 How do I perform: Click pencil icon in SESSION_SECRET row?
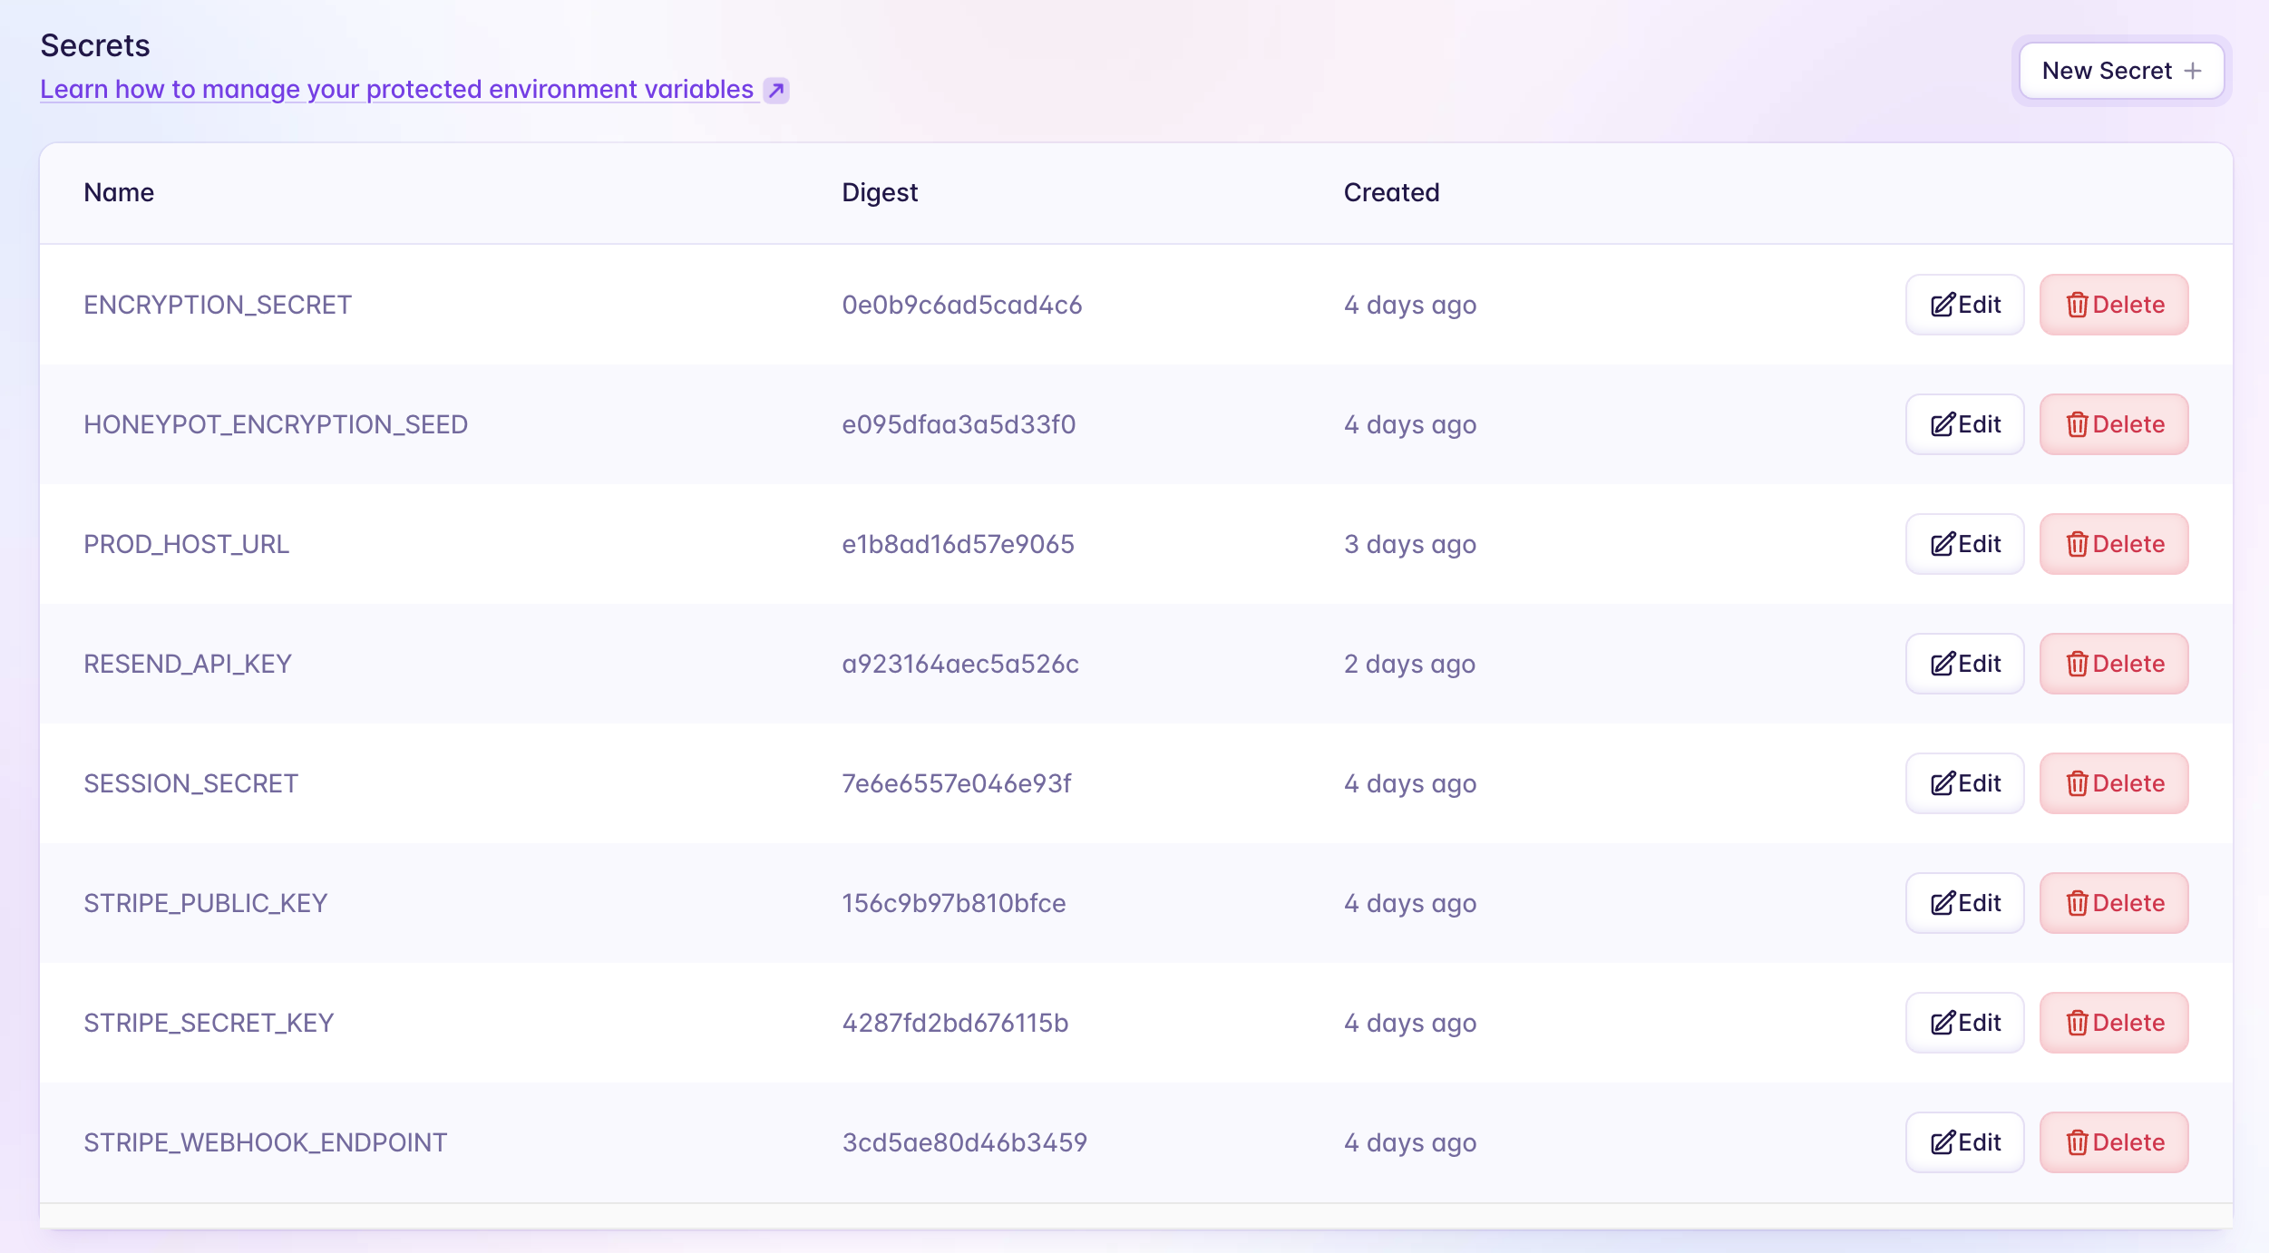(x=1942, y=783)
